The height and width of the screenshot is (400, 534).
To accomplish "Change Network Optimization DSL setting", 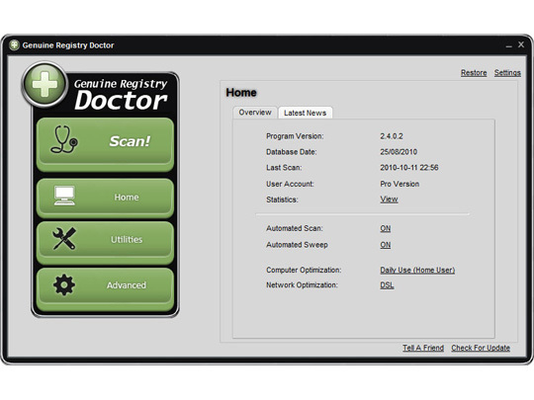I will (x=387, y=285).
